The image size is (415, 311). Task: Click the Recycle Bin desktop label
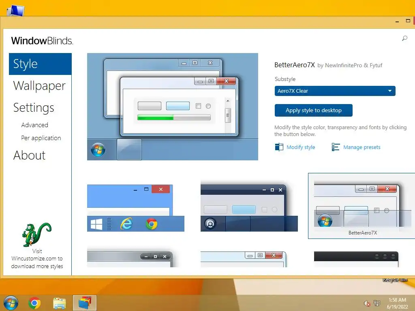click(395, 279)
